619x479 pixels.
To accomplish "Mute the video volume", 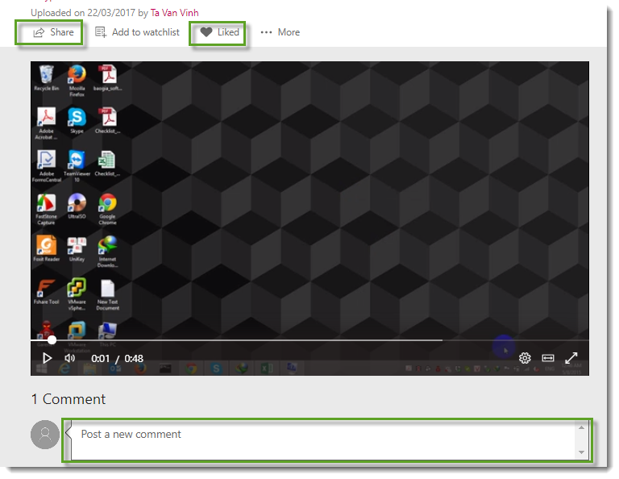I will (70, 358).
